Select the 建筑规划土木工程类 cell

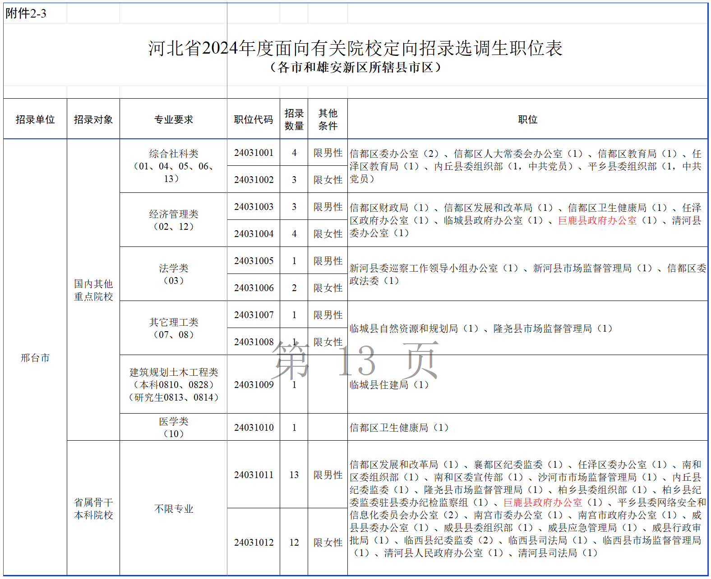[x=174, y=385]
